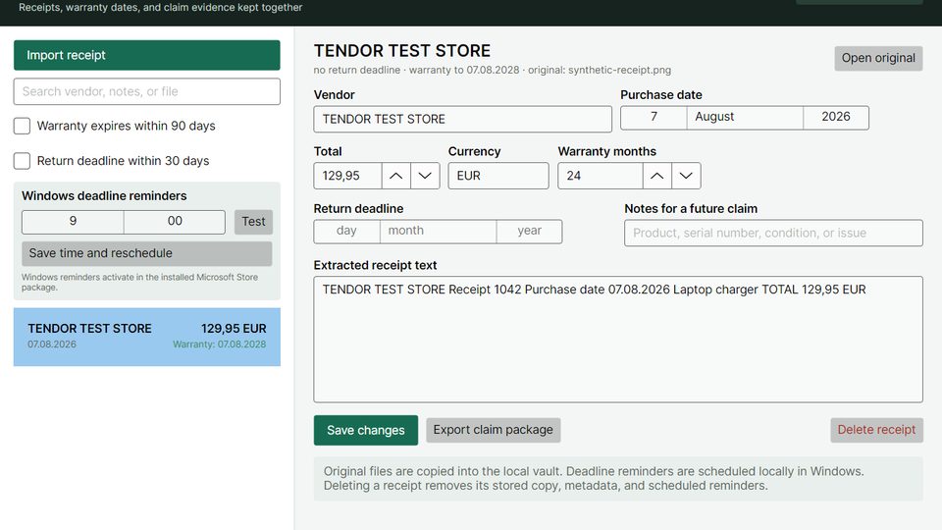Click the Test reminder button
The height and width of the screenshot is (530, 942).
click(253, 222)
